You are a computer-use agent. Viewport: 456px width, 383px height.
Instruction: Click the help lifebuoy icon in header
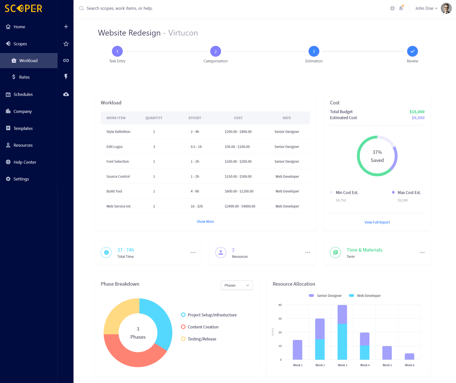392,8
